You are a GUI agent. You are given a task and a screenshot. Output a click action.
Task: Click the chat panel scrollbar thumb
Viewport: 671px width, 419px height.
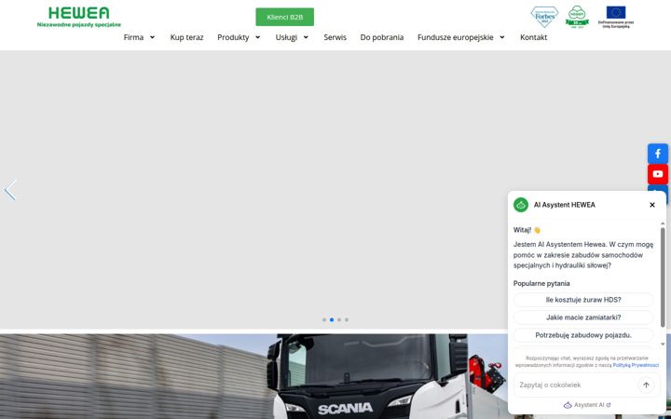663,277
